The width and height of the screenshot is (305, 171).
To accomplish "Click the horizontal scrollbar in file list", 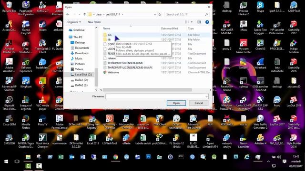I will coord(147,90).
